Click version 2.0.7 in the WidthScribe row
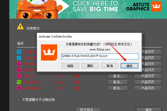This screenshot has width=167, height=111. click(59, 88)
